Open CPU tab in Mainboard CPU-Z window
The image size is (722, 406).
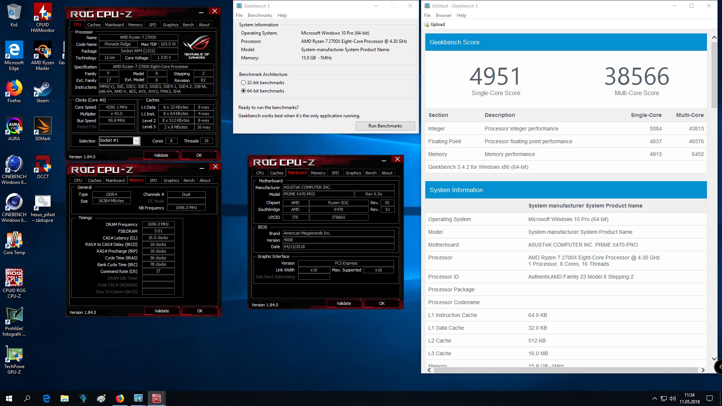(260, 173)
